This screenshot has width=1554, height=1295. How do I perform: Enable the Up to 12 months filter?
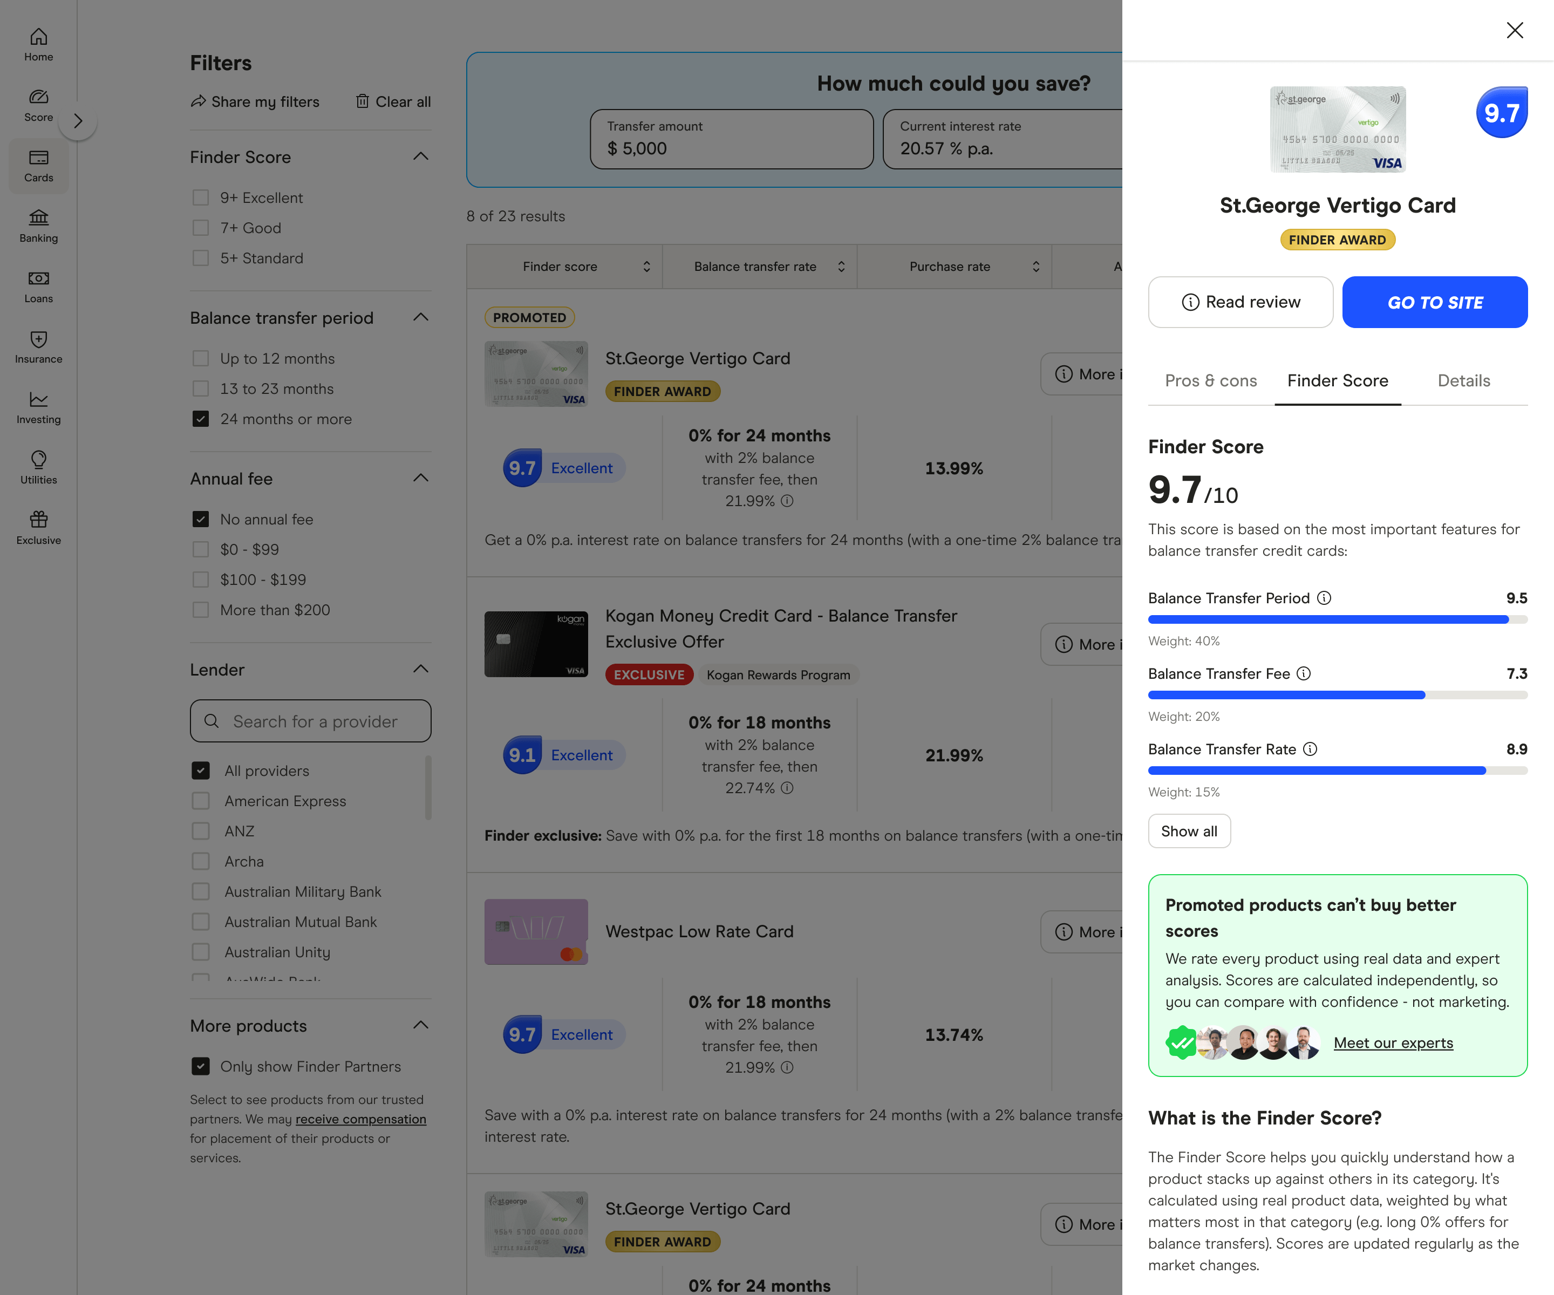point(201,358)
